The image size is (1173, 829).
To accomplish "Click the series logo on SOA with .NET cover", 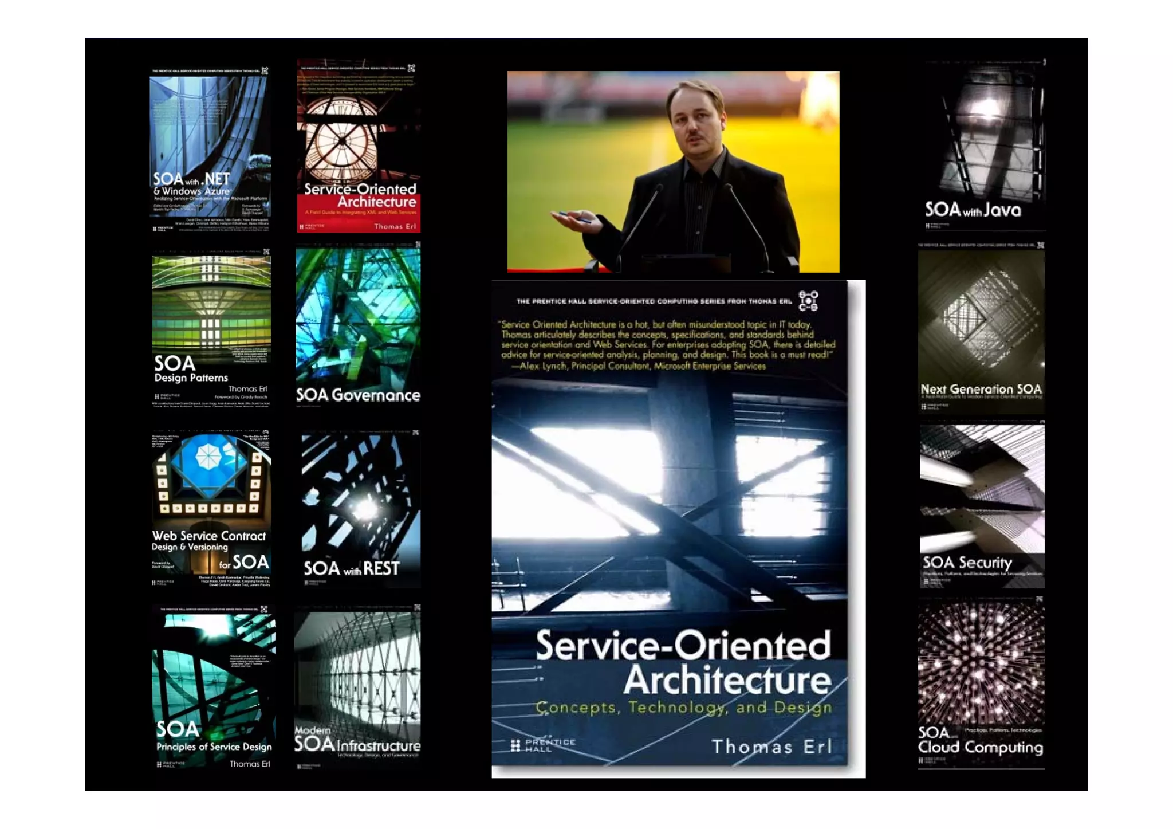I will 265,71.
